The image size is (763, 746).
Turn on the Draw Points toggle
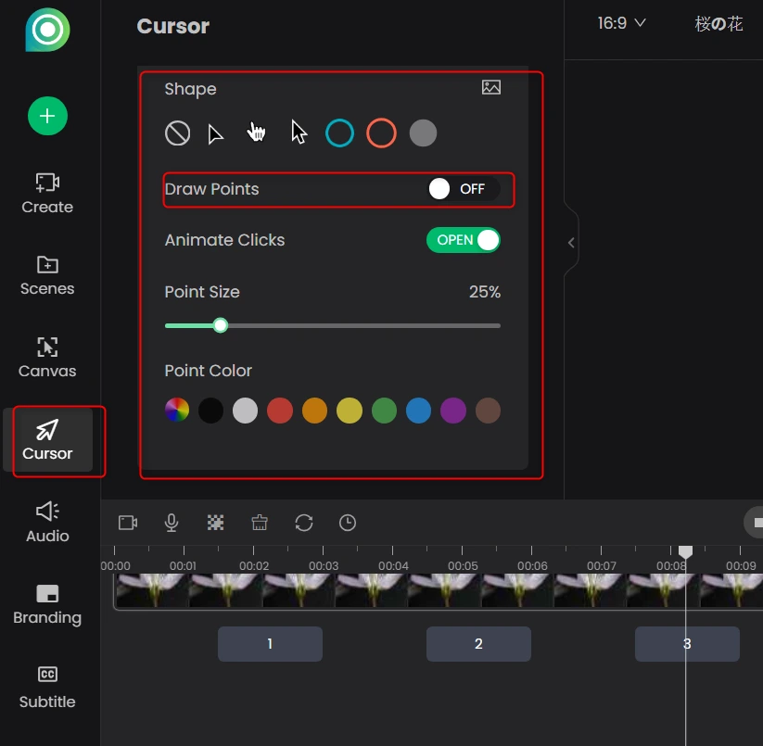(463, 189)
